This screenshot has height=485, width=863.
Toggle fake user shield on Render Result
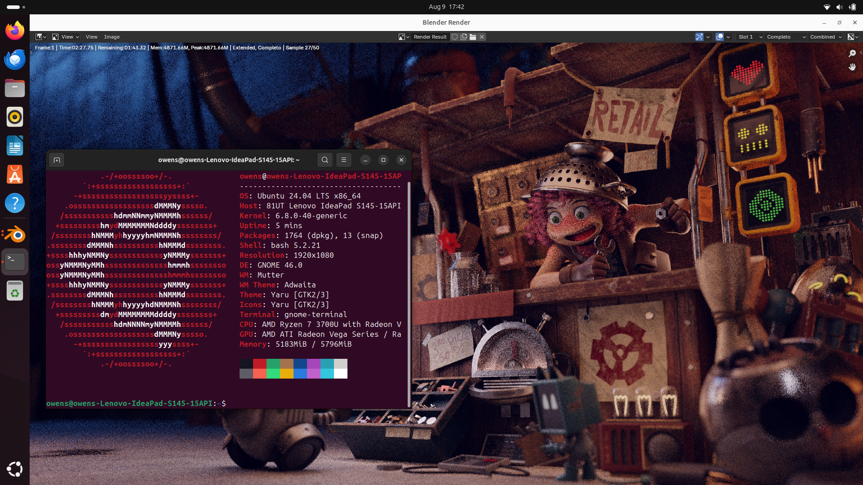455,37
